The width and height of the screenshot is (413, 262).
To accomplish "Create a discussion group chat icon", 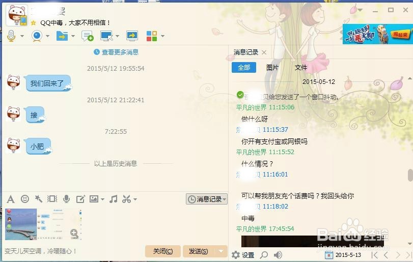I will pos(88,36).
